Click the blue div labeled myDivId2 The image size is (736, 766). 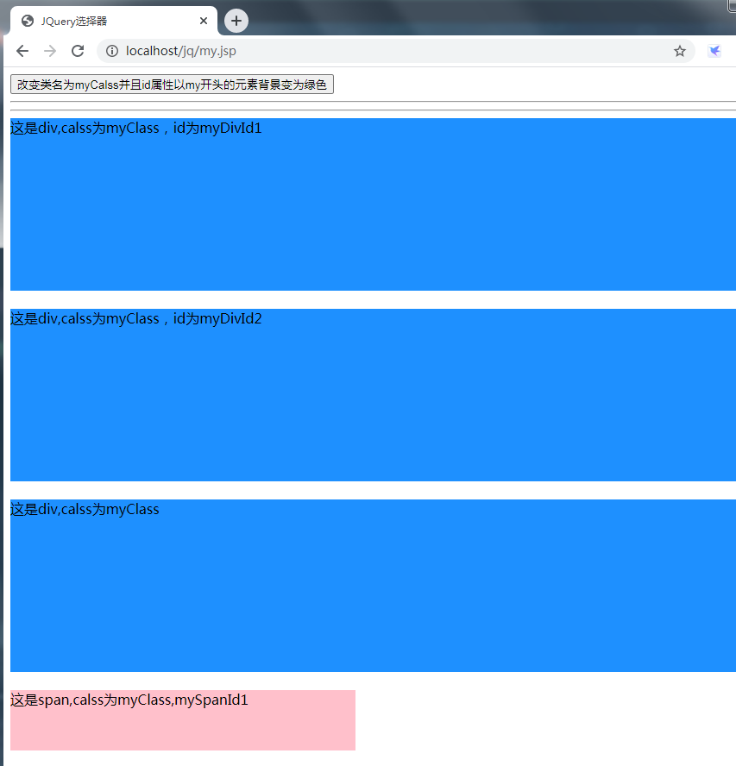pyautogui.click(x=373, y=395)
